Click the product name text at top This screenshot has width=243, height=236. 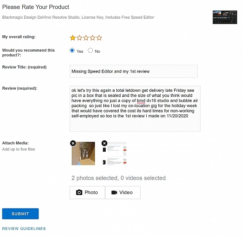pyautogui.click(x=78, y=17)
